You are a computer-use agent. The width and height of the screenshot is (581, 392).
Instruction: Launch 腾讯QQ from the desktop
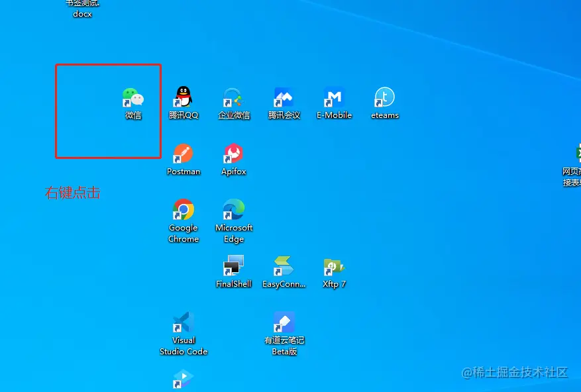184,97
